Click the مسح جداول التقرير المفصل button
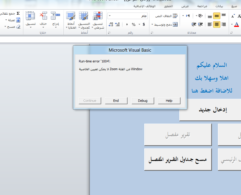This screenshot has width=241, height=195. [178, 159]
